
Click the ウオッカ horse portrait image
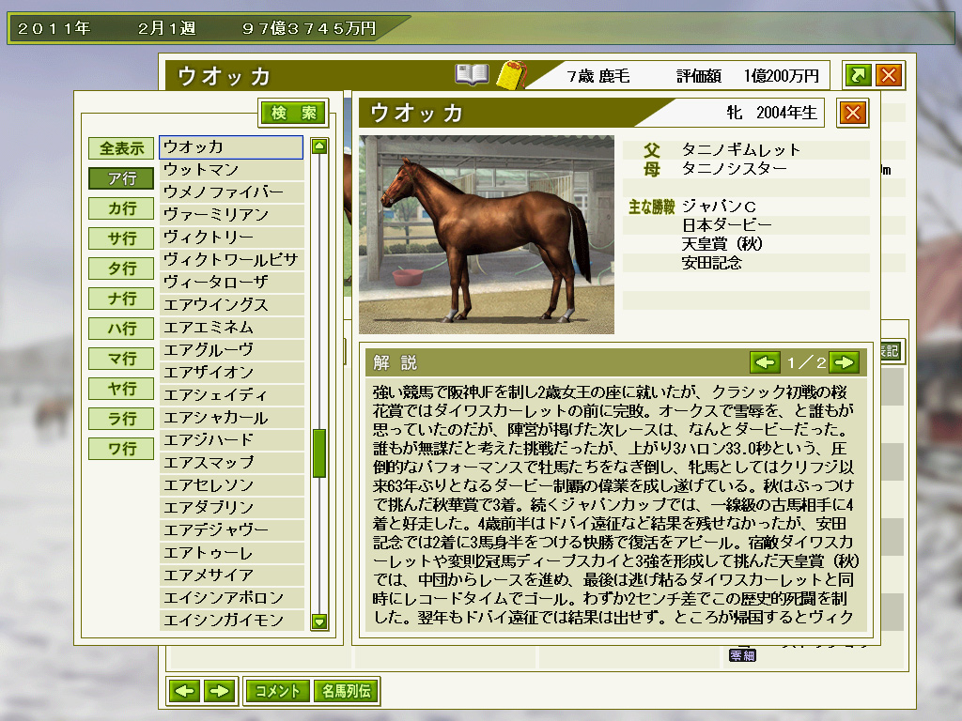point(487,235)
